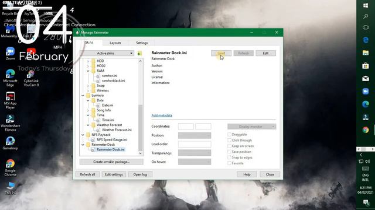The height and width of the screenshot is (210, 375).
Task: Click the skin tree scrollbar down arrow
Action: pos(141,153)
